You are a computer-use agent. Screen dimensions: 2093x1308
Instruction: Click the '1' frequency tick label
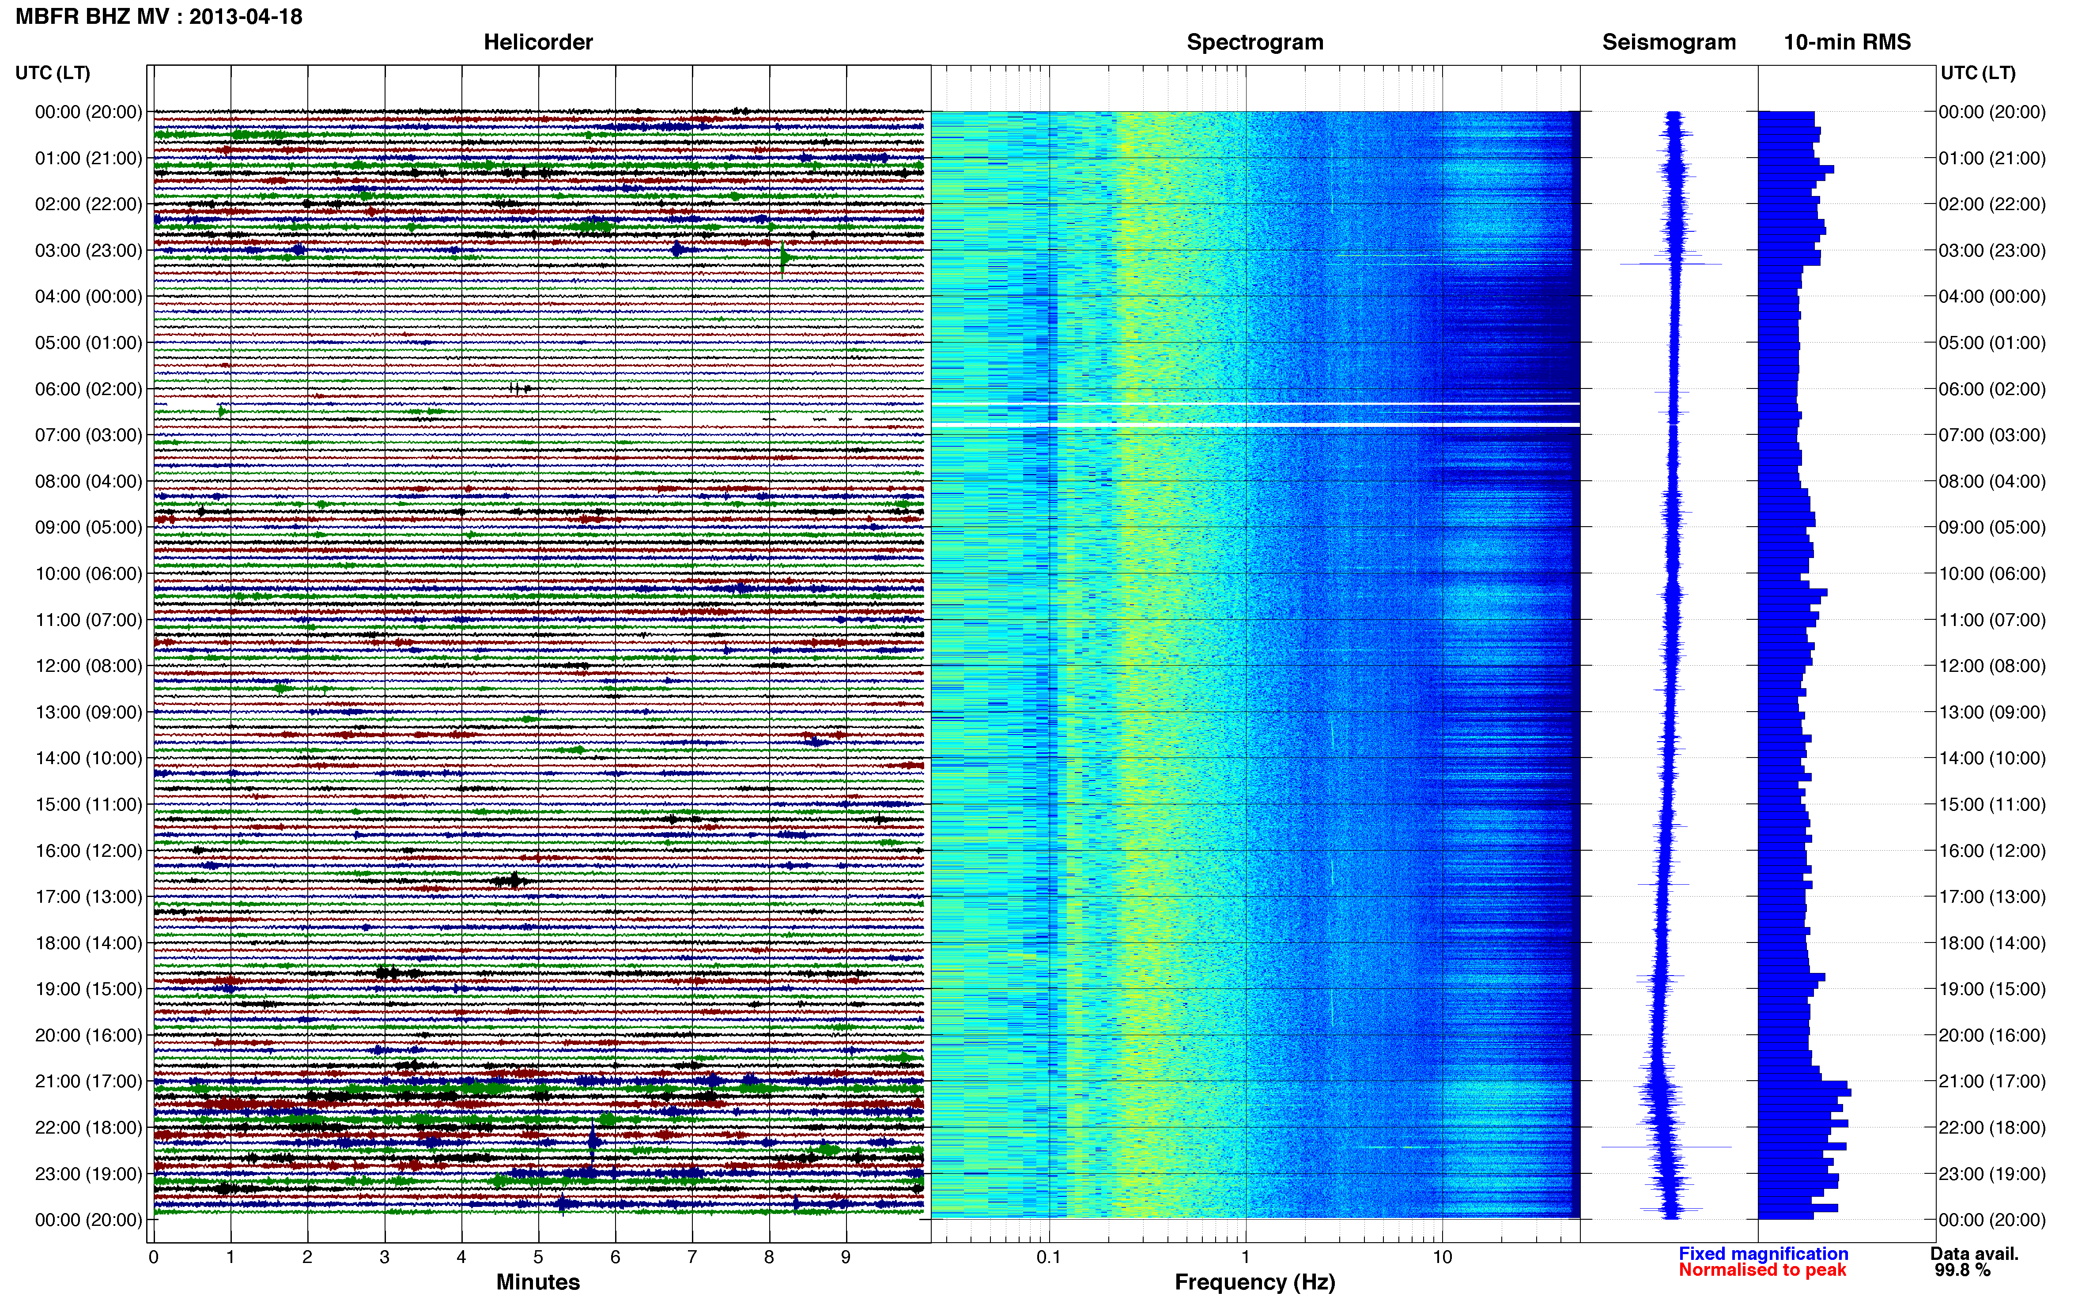coord(1245,1257)
